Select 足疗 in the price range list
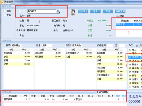The height and width of the screenshot is (106, 142). pos(112,64)
